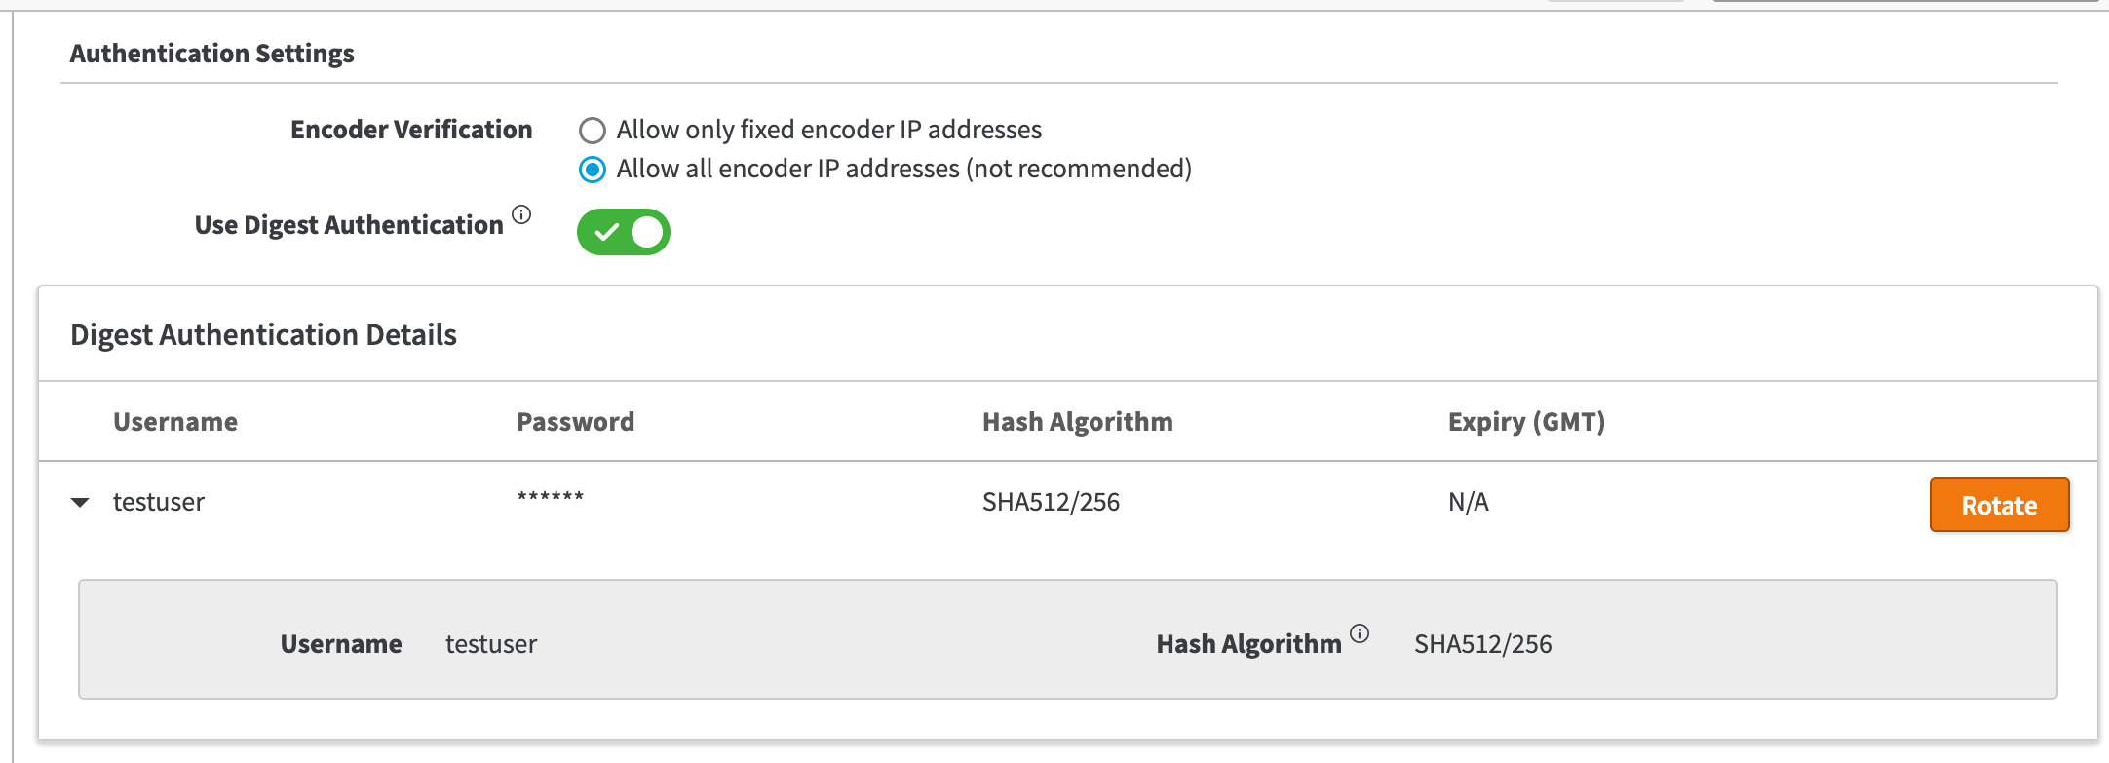Collapse the testuser row details
The height and width of the screenshot is (763, 2109).
pos(80,503)
